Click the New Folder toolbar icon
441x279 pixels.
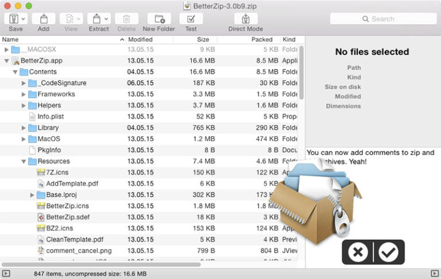click(x=158, y=19)
